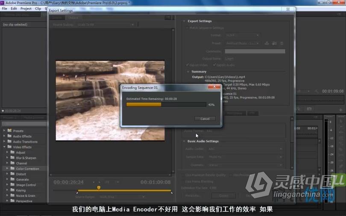Click the vertical scrollbar of export settings
Image resolution: width=346 pixels, height=216 pixels.
pyautogui.click(x=292, y=143)
